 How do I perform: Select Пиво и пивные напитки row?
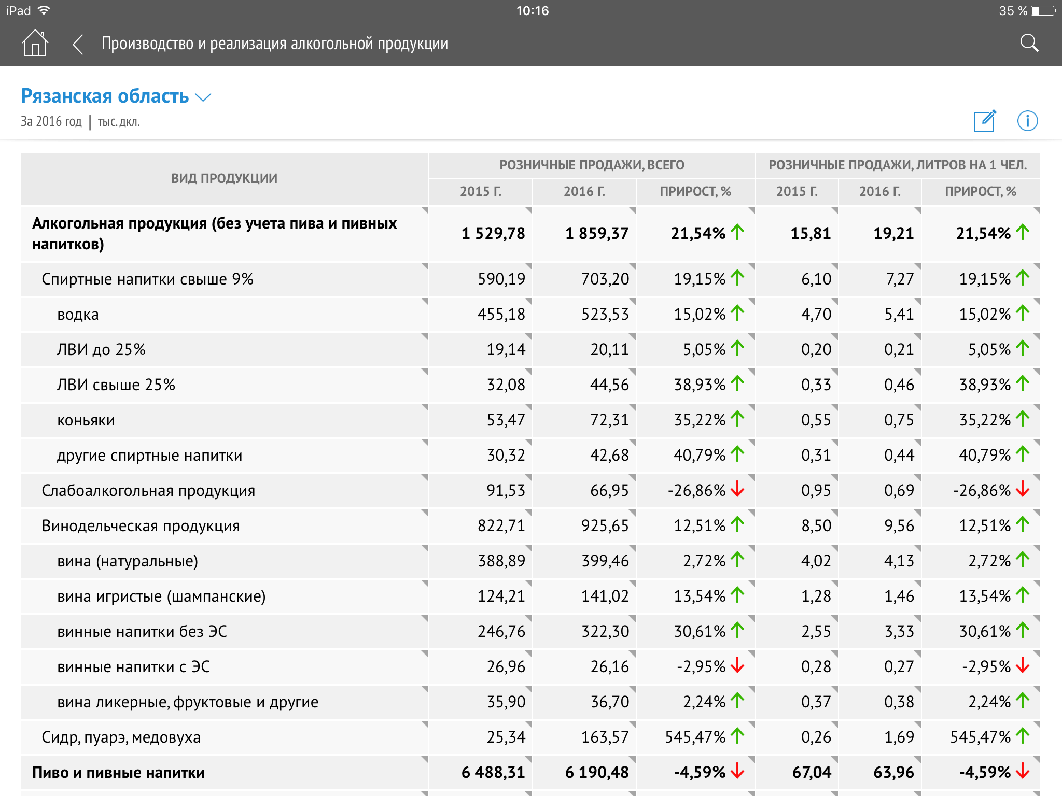(x=118, y=773)
